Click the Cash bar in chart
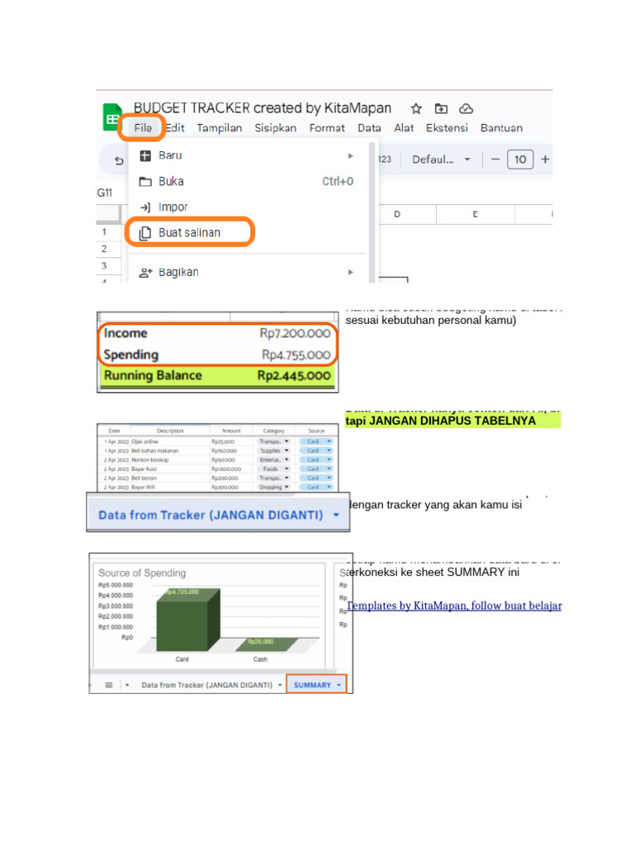The height and width of the screenshot is (846, 634). pyautogui.click(x=267, y=644)
